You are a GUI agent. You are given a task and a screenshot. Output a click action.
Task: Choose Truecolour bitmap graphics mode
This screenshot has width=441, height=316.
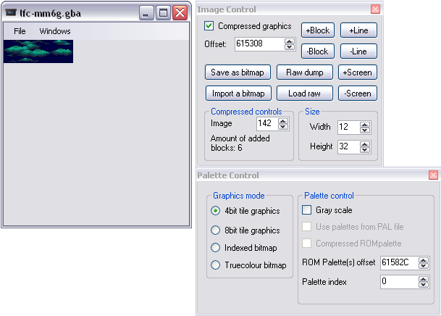216,265
